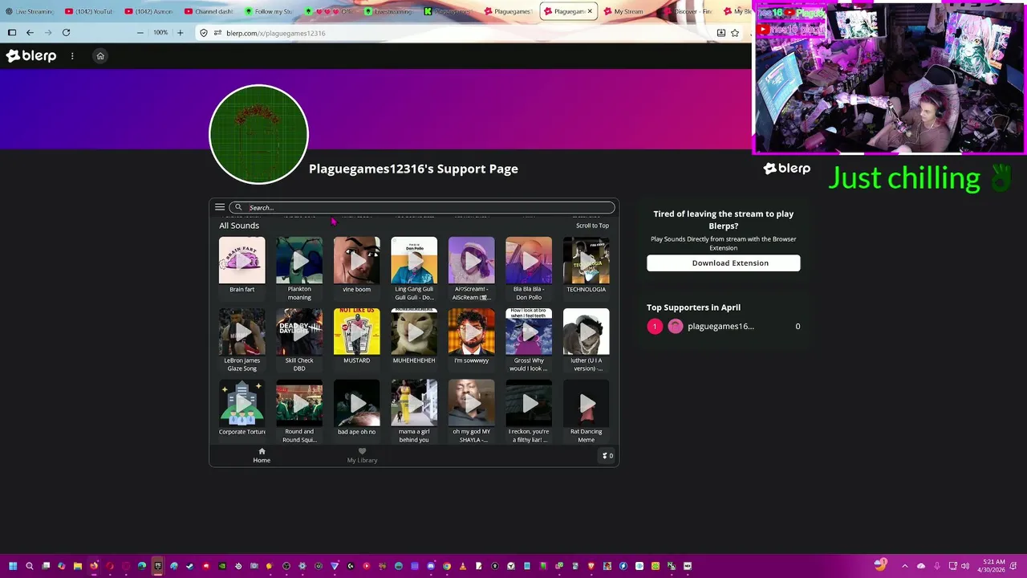This screenshot has height=578, width=1027.
Task: Switch to the Discover browser tab
Action: (x=688, y=11)
